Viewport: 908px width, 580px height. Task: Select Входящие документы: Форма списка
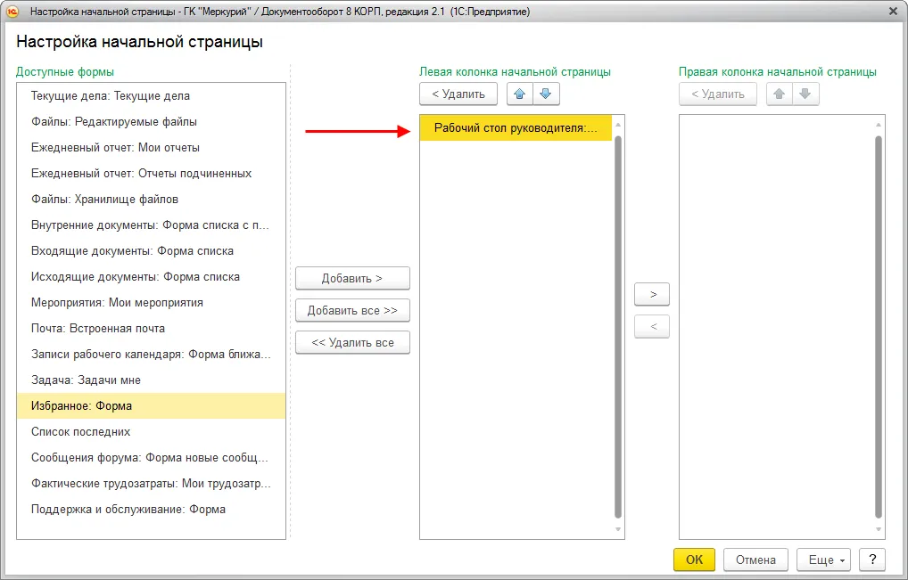tap(151, 251)
